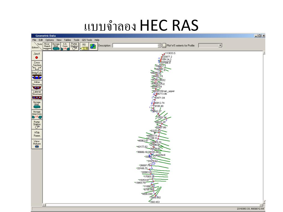Click the ellipsis button beside Description
Image resolution: width=283 pixels, height=212 pixels.
coord(164,46)
